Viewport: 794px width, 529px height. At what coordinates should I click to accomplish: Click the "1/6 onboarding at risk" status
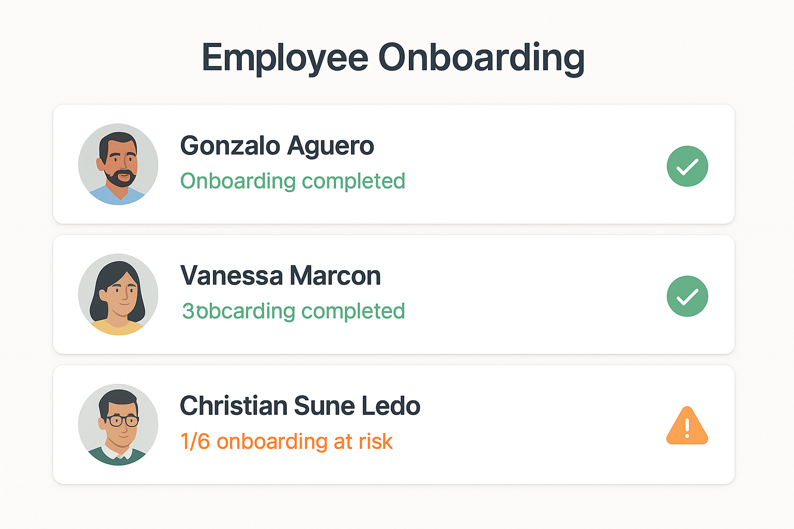(286, 442)
